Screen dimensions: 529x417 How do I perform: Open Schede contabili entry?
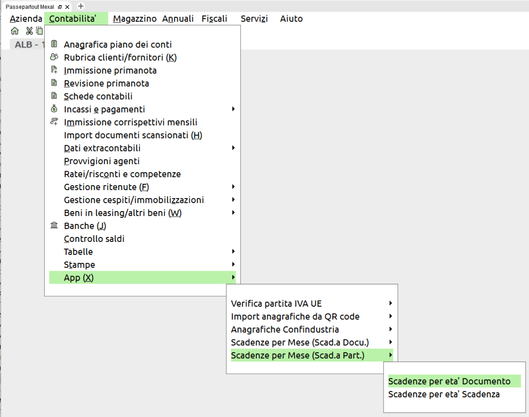(98, 96)
